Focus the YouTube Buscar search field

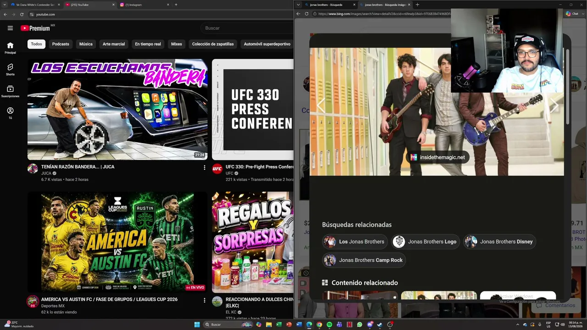click(x=248, y=28)
